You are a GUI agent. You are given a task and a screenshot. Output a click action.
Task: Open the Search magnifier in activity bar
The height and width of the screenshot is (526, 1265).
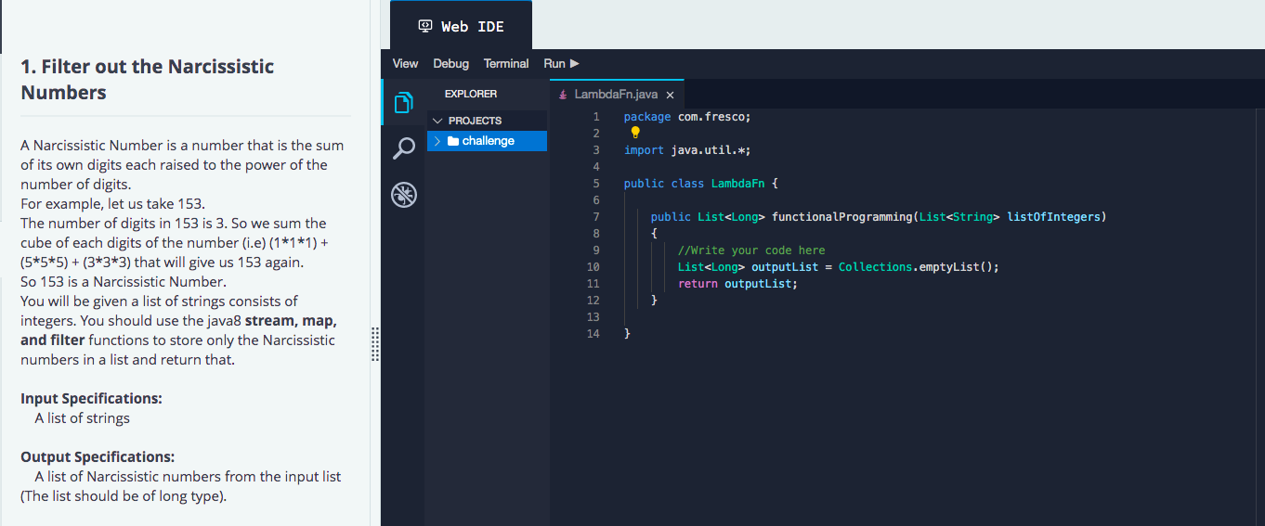[403, 148]
